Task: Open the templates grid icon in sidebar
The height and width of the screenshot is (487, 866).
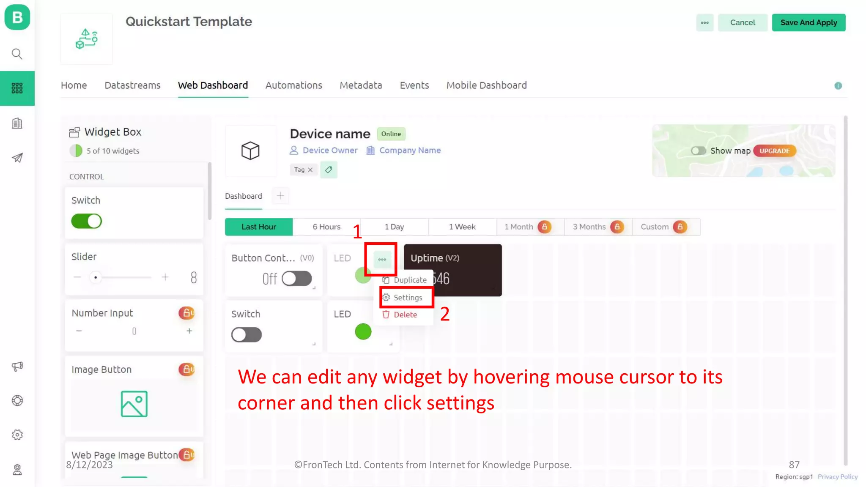Action: click(x=17, y=88)
